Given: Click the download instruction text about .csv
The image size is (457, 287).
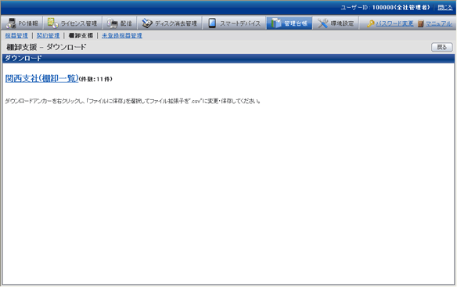Looking at the screenshot, I should [x=132, y=101].
